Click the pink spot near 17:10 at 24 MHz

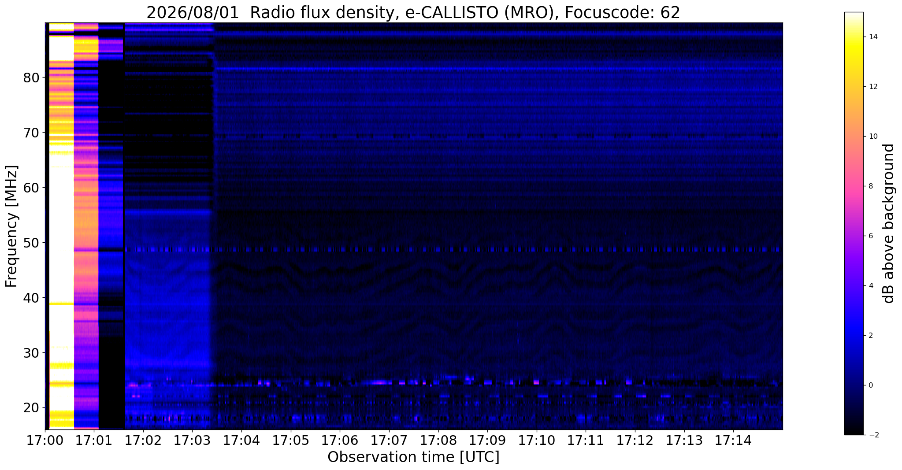536,382
